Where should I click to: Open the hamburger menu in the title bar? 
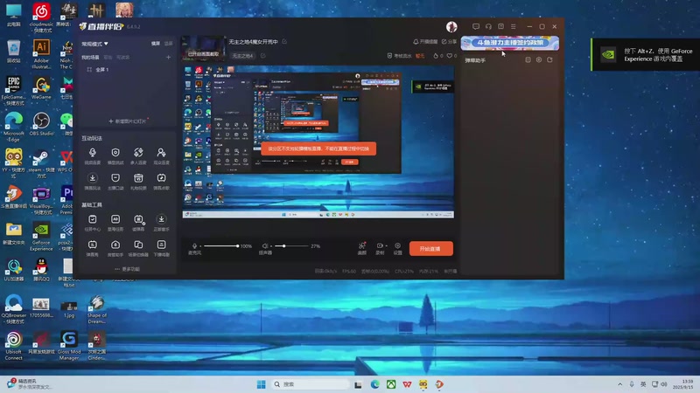pos(514,27)
